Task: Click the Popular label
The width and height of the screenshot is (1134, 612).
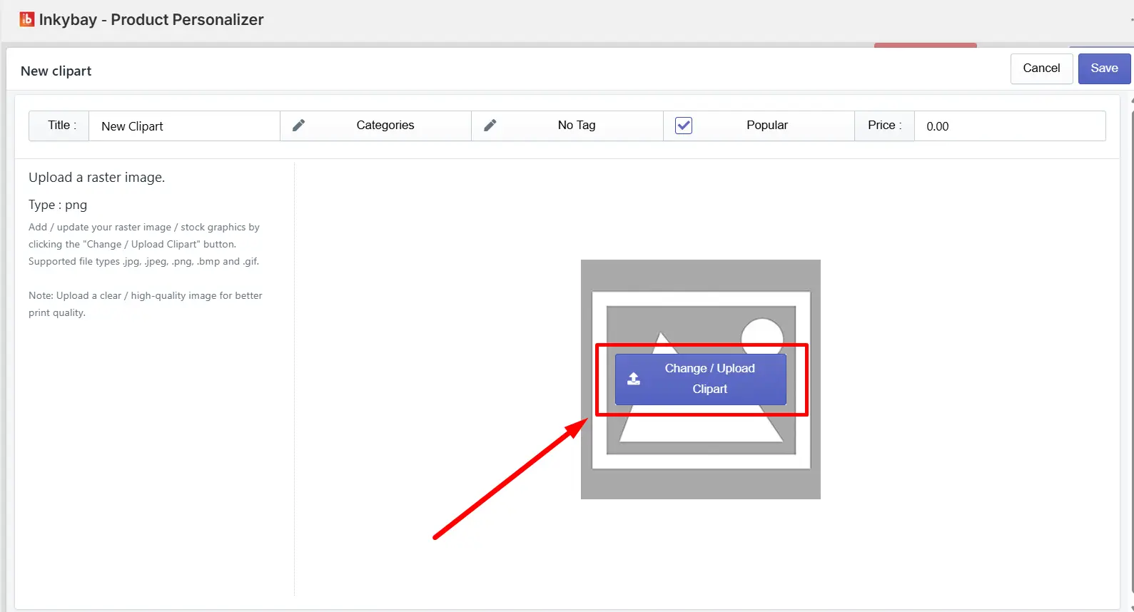Action: click(767, 125)
